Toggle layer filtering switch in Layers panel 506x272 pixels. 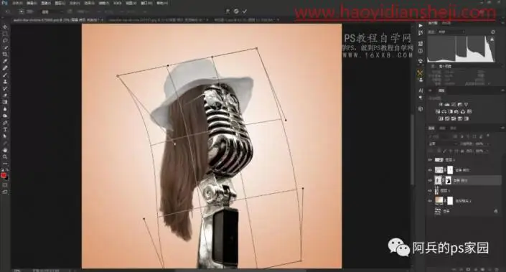[x=488, y=136]
